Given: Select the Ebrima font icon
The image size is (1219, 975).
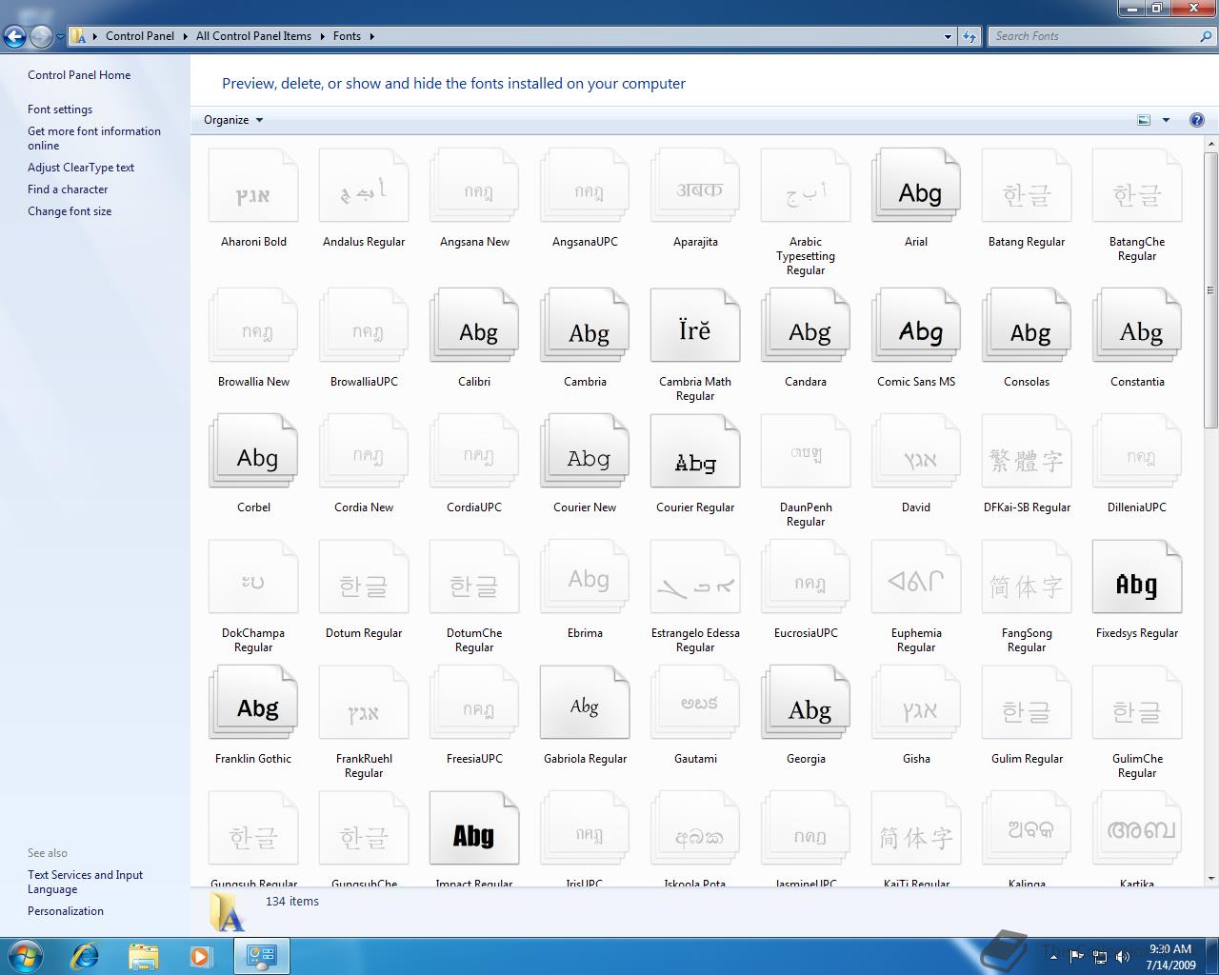Looking at the screenshot, I should point(585,578).
